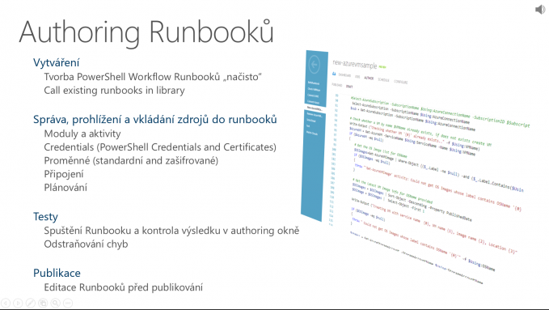The height and width of the screenshot is (310, 549).
Task: Select the CONFIGURE tab in the screenshot
Action: pos(400,82)
